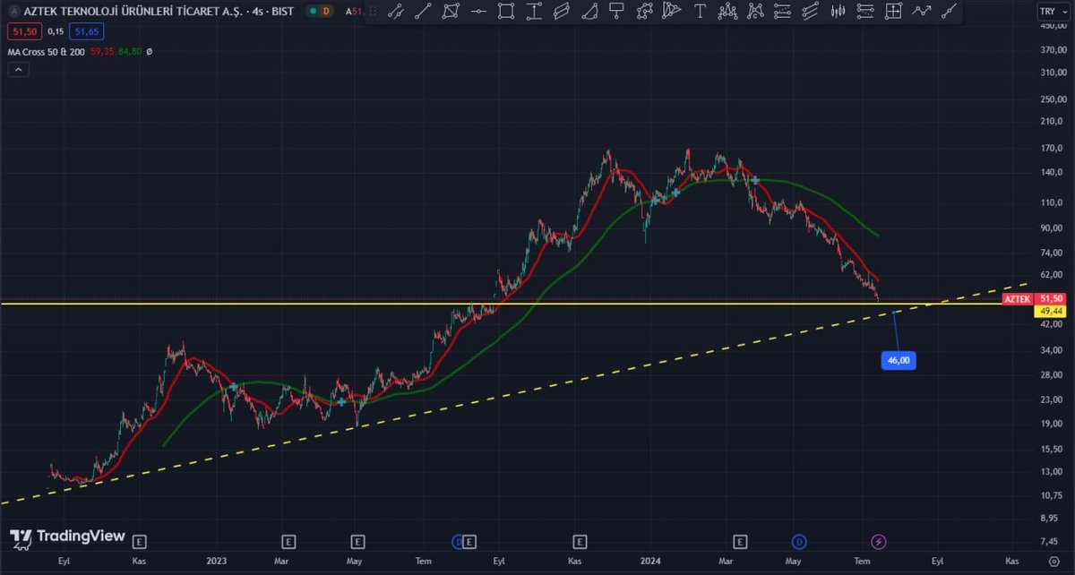The width and height of the screenshot is (1075, 575).
Task: Open the earnings E marker near Mar 2024
Action: click(740, 541)
